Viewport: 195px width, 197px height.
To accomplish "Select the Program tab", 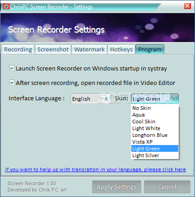I will [x=150, y=49].
